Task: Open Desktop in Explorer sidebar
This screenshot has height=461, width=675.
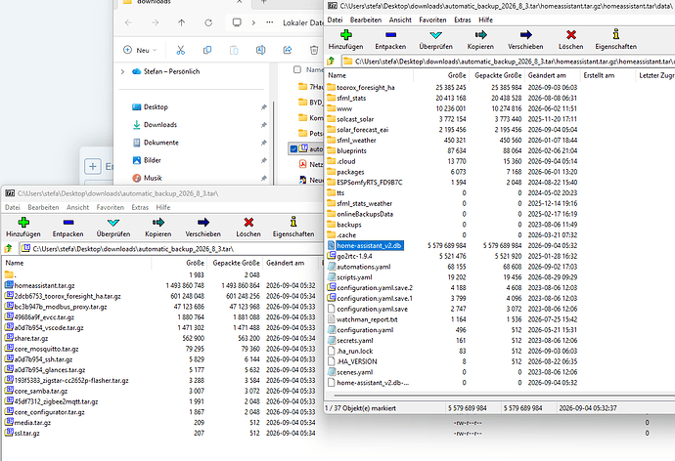Action: [156, 107]
